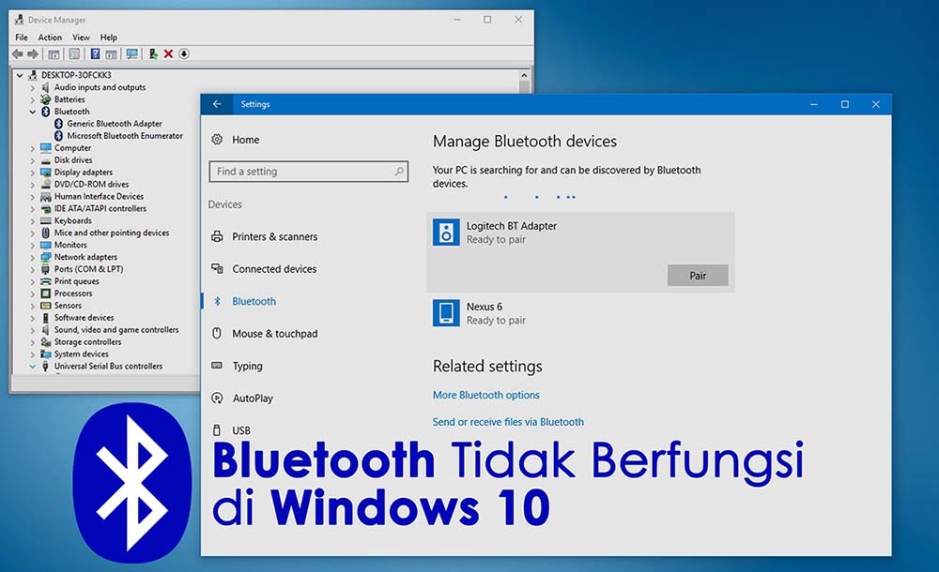Select the Bluetooth settings page in sidebar

click(254, 301)
